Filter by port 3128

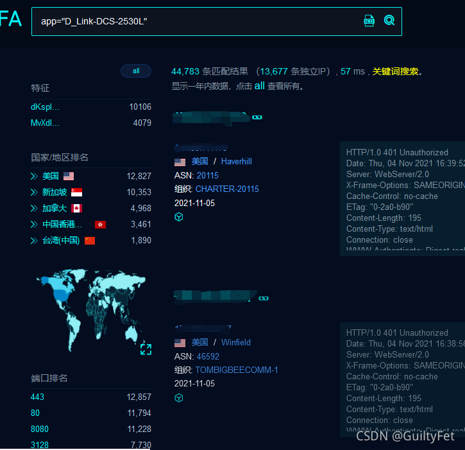(39, 445)
